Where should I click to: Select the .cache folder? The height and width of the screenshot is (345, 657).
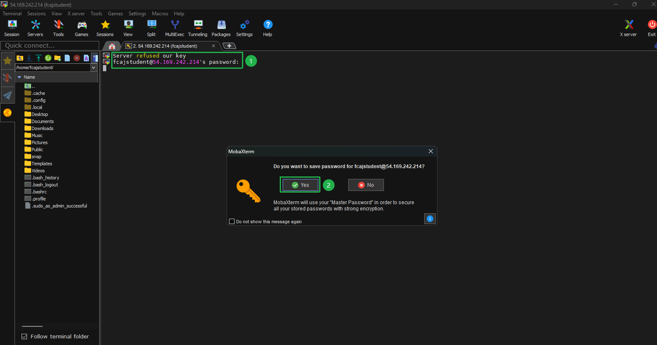35,93
